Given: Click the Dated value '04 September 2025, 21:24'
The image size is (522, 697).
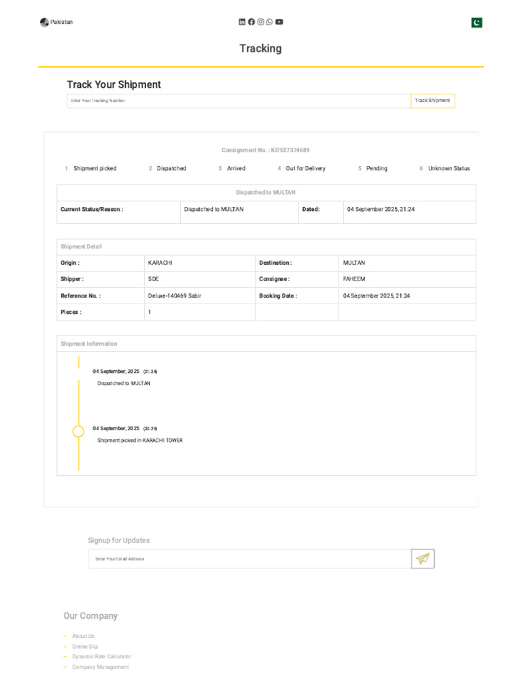Looking at the screenshot, I should (381, 210).
